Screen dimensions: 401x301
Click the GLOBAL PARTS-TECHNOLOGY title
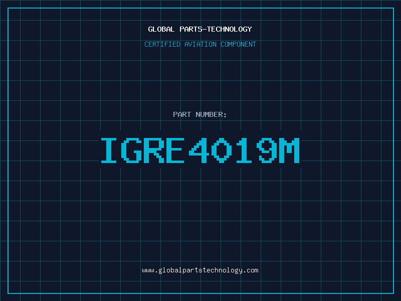tap(200, 29)
